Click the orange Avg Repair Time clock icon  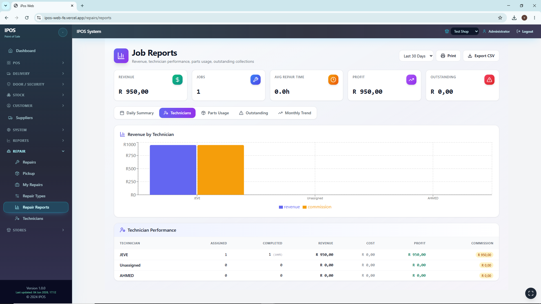[x=333, y=80]
